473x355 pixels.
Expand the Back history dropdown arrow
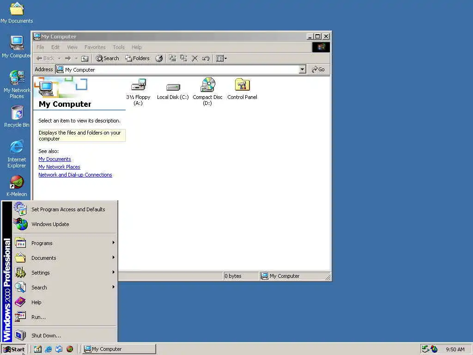[x=60, y=58]
